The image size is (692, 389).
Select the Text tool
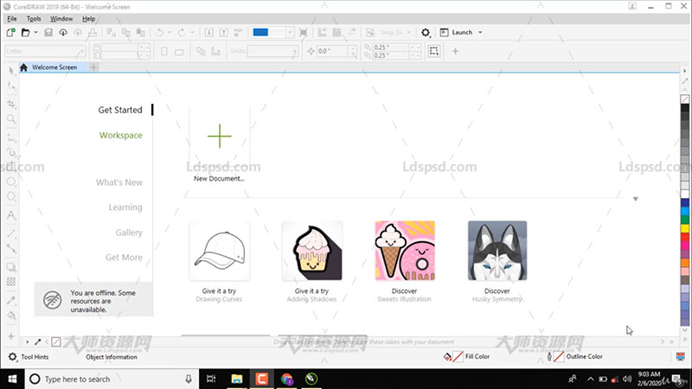[11, 215]
